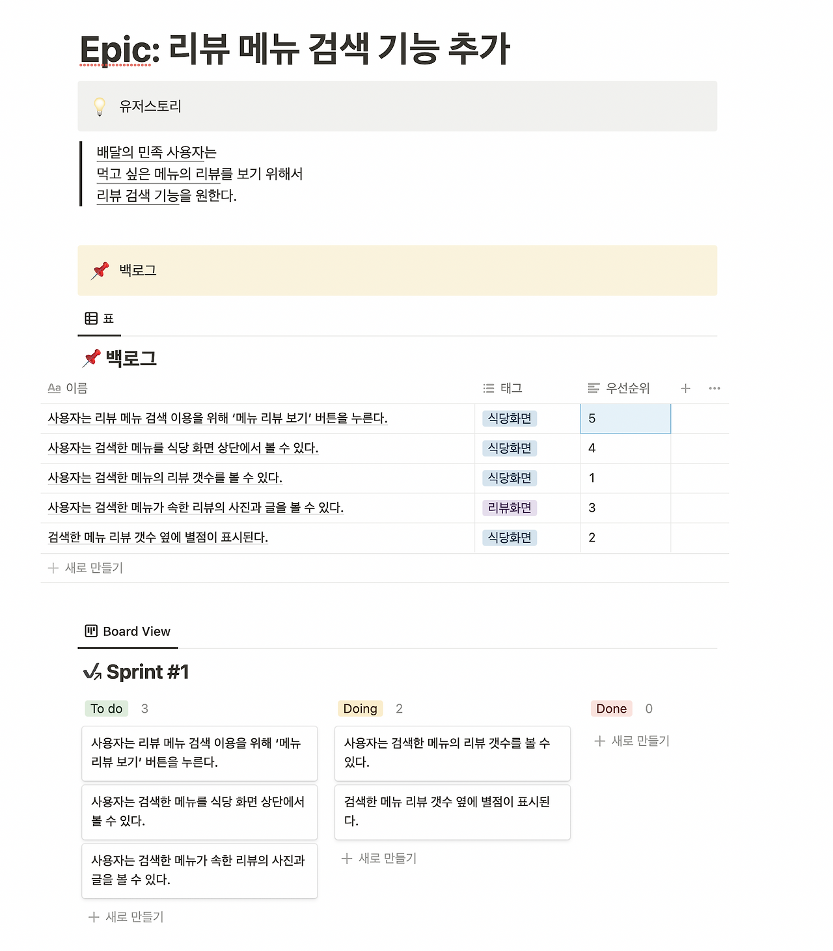Click the Aa icon on the 이름 column
Image resolution: width=833 pixels, height=951 pixels.
(54, 388)
